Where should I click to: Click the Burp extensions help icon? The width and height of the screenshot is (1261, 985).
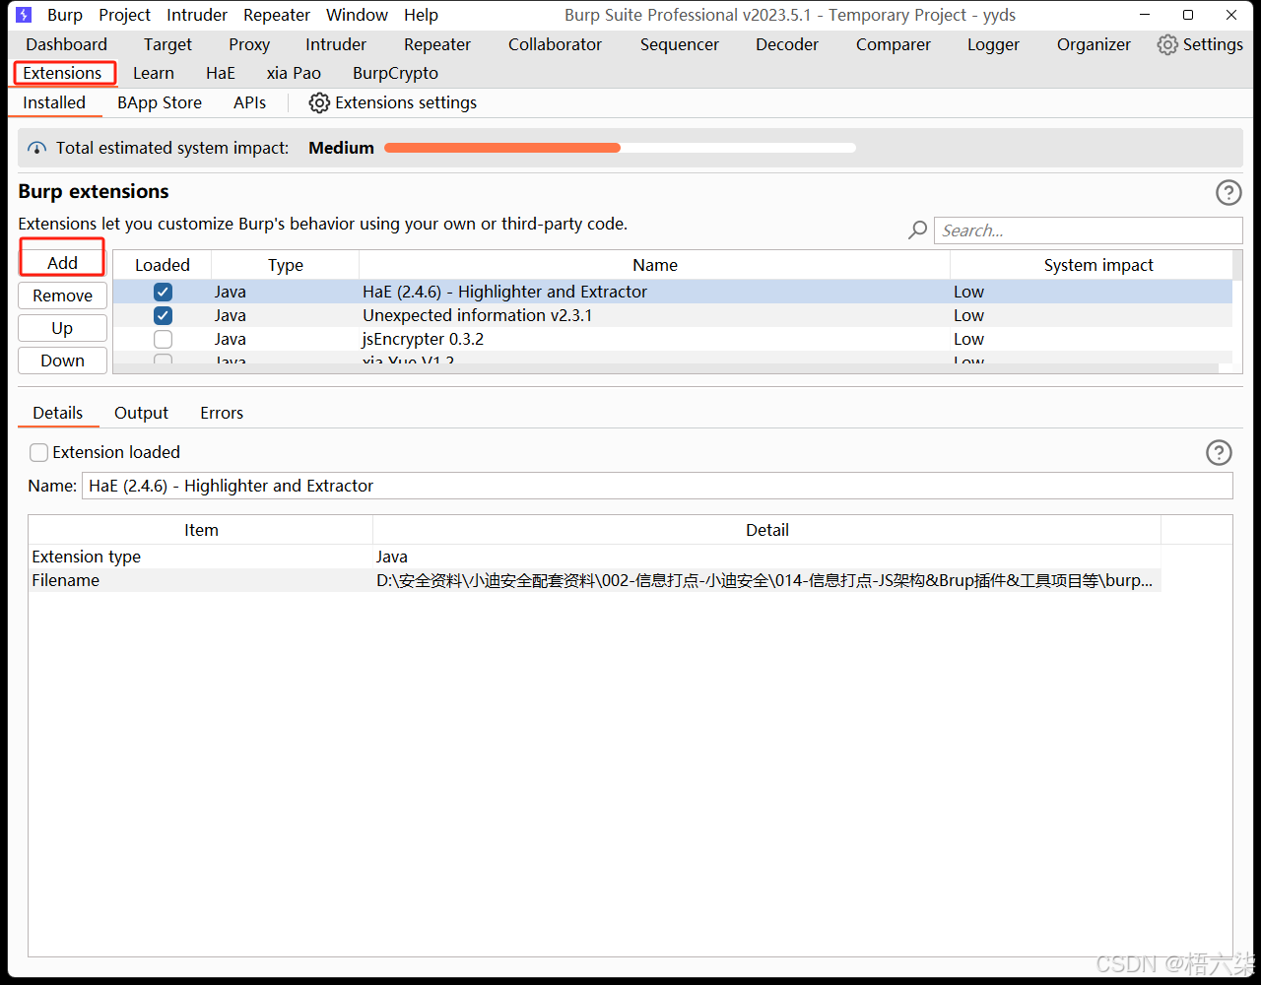(x=1228, y=192)
